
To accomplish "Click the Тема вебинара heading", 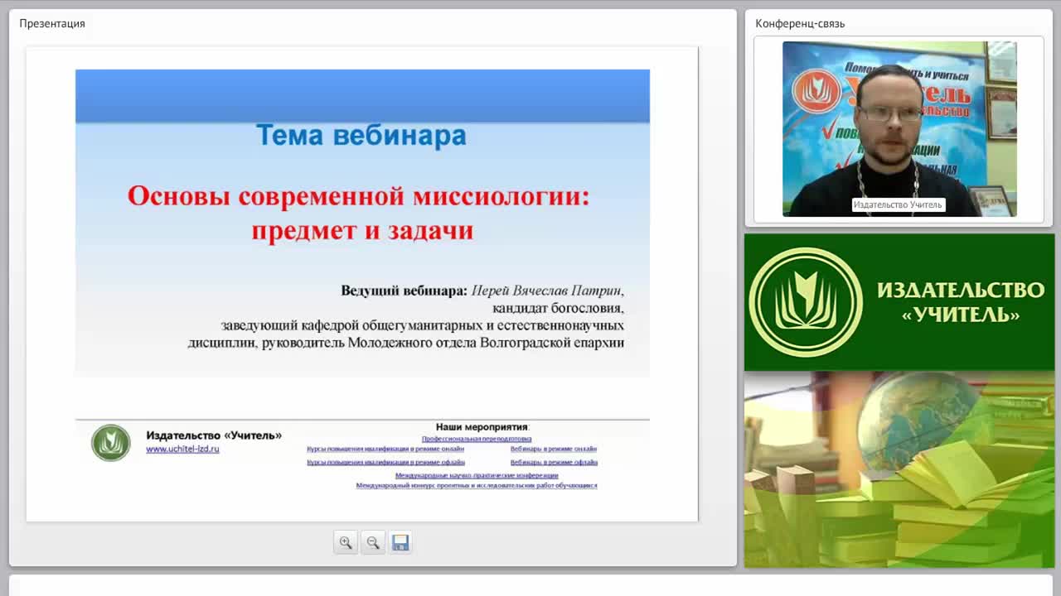I will pyautogui.click(x=361, y=135).
